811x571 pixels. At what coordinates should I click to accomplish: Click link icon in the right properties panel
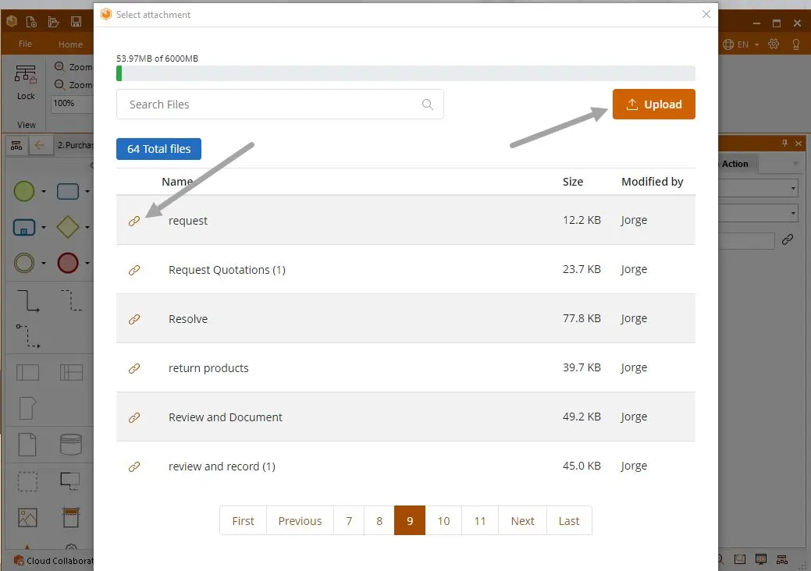pyautogui.click(x=788, y=239)
